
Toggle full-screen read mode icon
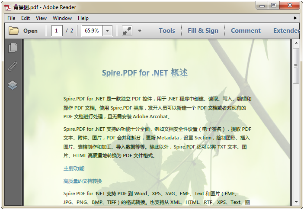[x=127, y=31]
